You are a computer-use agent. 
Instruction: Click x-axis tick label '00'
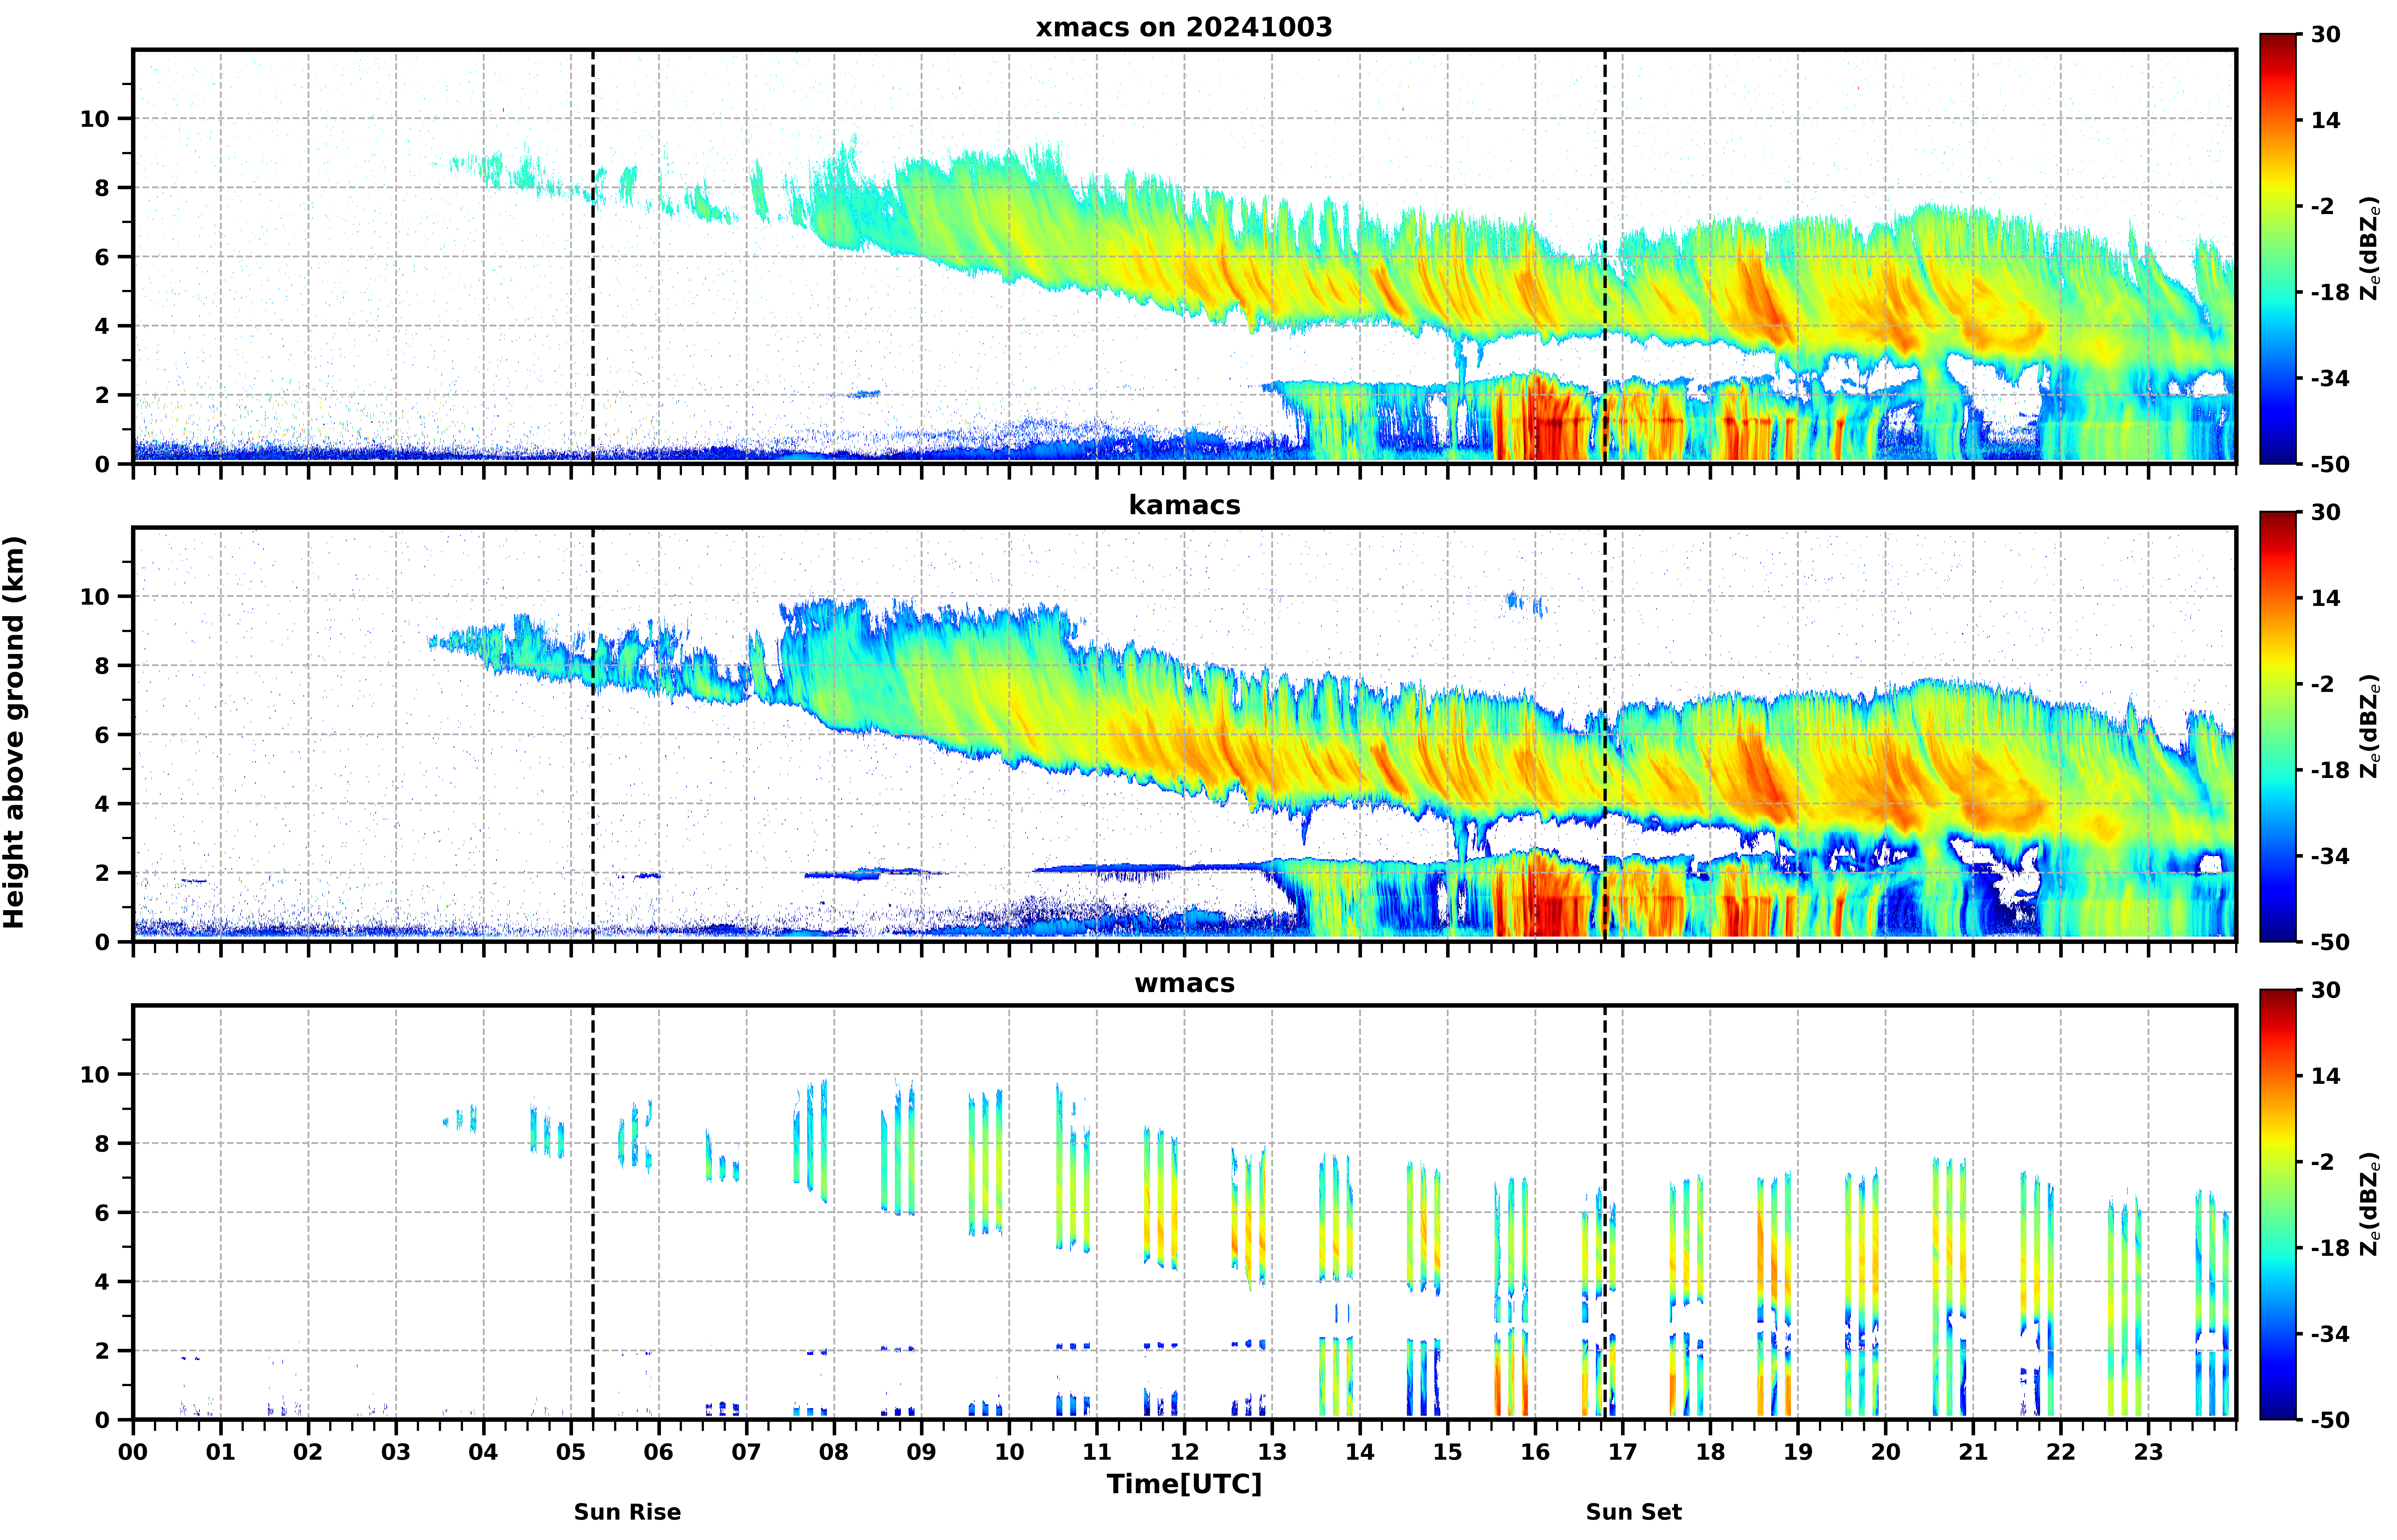(x=133, y=1452)
